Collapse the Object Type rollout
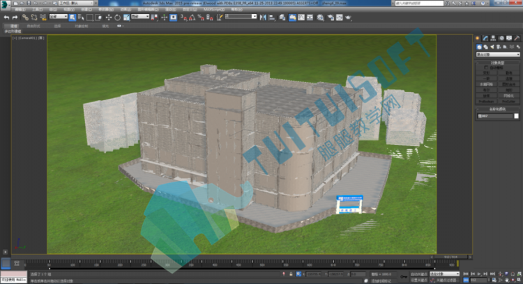Image resolution: width=523 pixels, height=284 pixels. pyautogui.click(x=497, y=63)
